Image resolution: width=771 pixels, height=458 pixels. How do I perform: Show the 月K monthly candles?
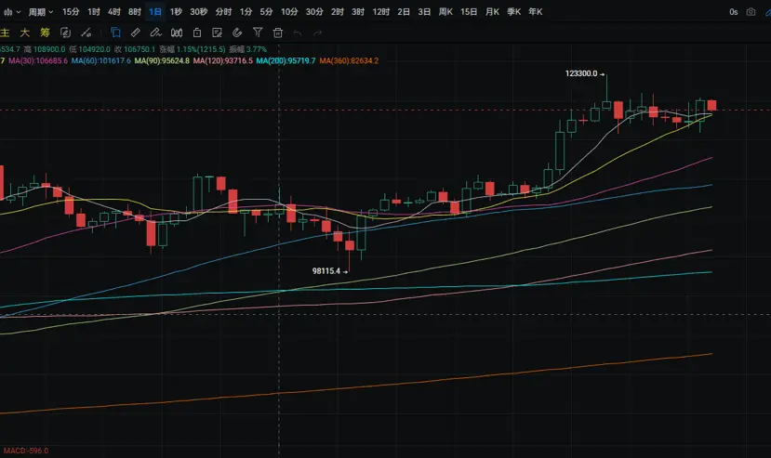pos(492,12)
